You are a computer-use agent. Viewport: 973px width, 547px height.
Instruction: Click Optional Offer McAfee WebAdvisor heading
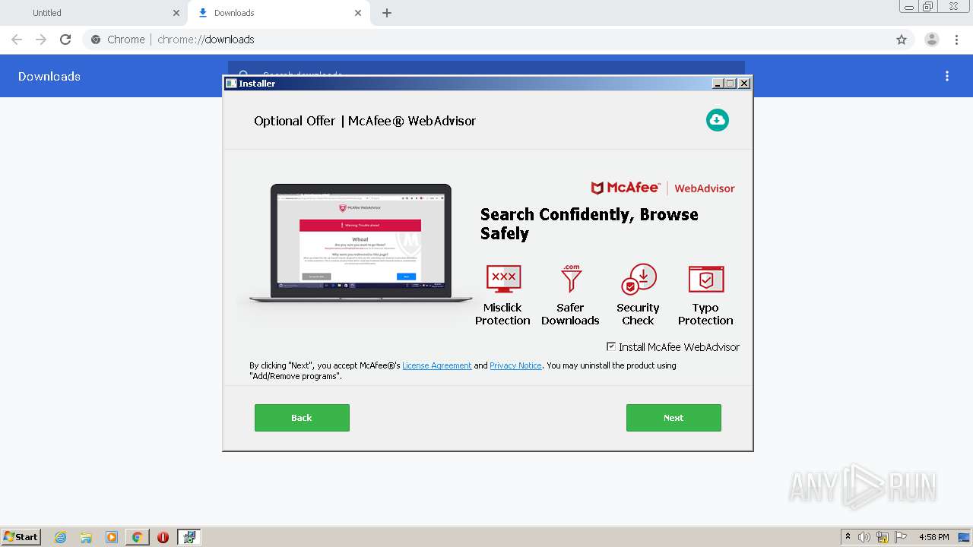point(365,121)
